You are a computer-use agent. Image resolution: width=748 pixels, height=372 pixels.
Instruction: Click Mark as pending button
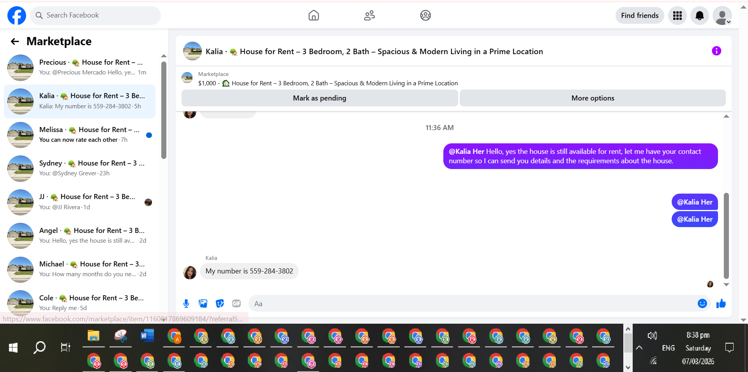[319, 98]
